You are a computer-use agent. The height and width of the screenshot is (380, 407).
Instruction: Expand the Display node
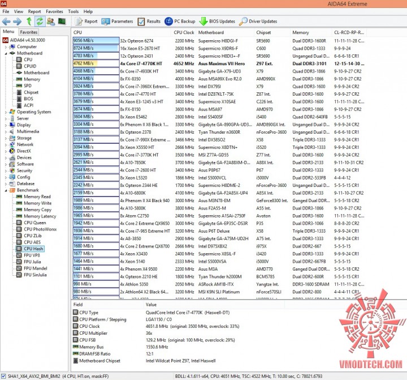tap(6, 125)
